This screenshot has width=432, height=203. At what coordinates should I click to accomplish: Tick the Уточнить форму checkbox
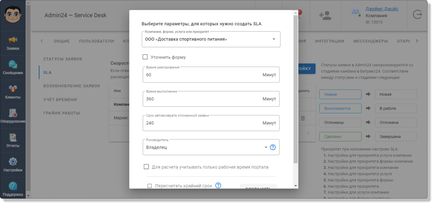[x=145, y=57]
